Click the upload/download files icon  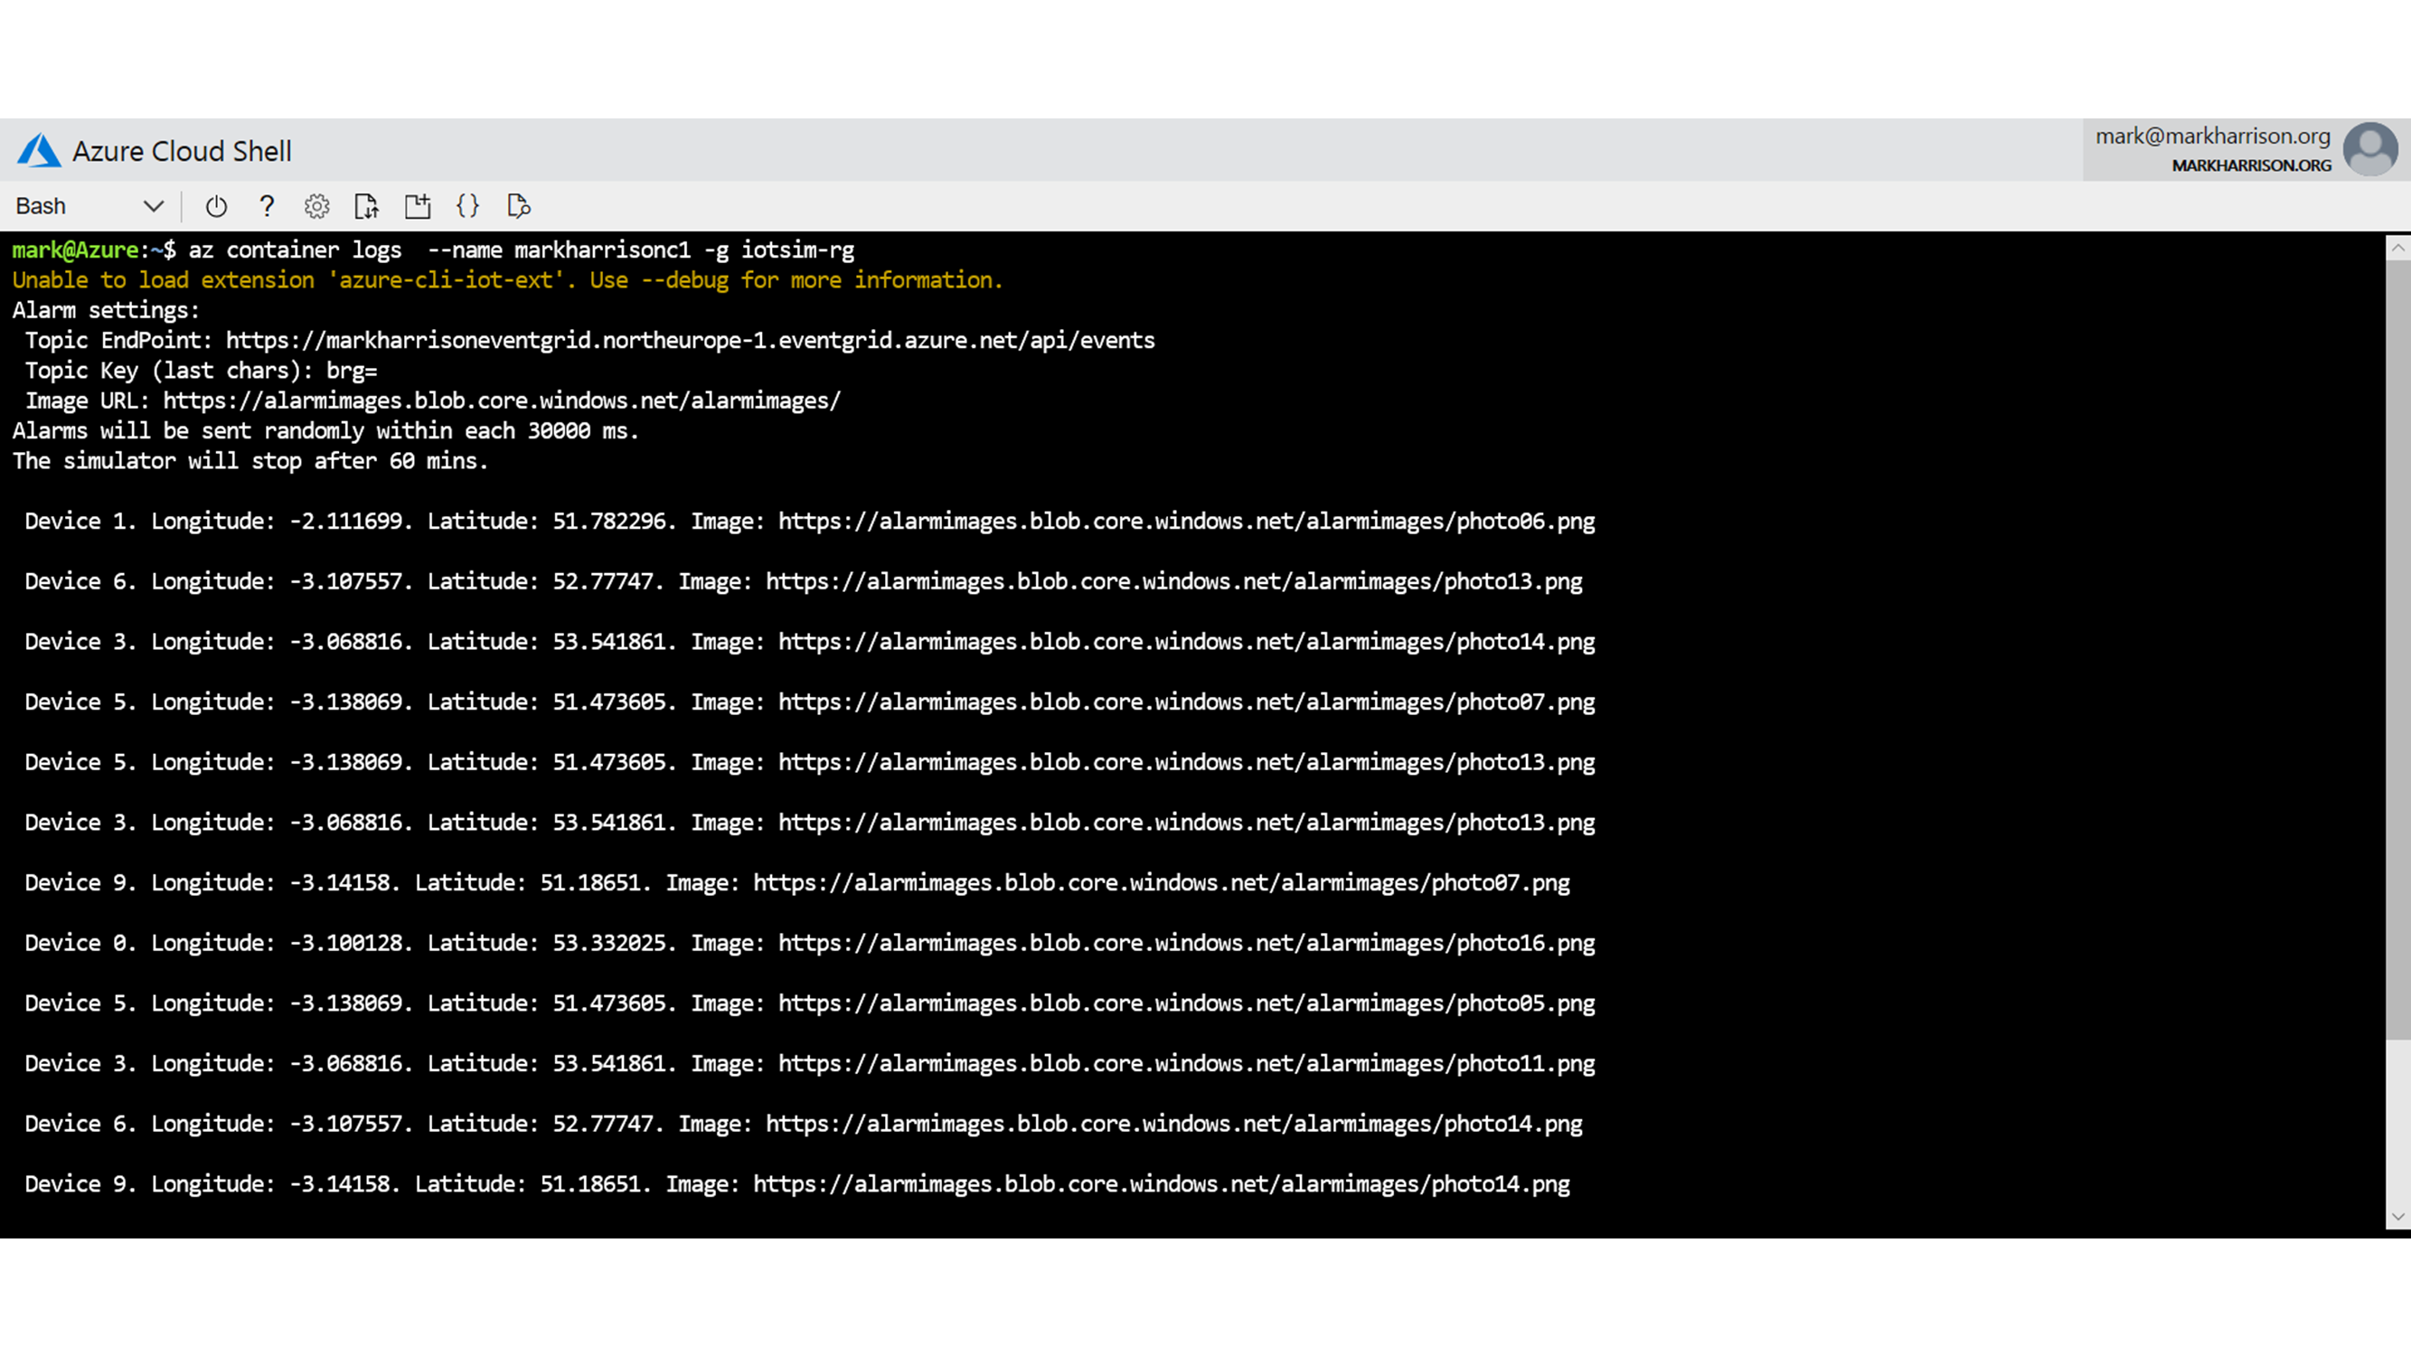(x=367, y=206)
